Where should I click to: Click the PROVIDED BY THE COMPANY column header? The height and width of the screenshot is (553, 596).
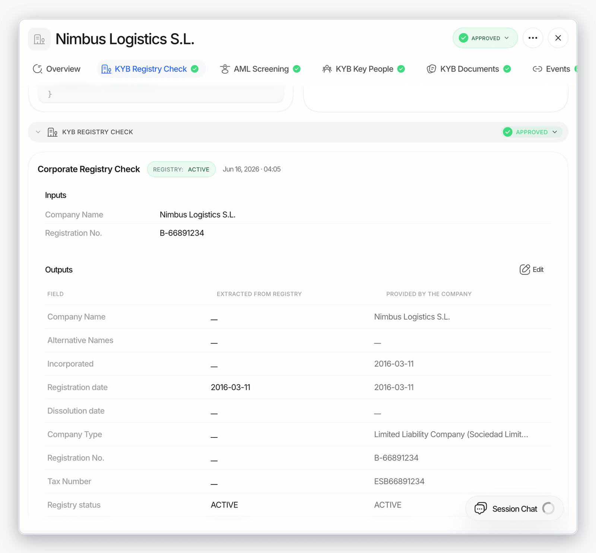(429, 294)
